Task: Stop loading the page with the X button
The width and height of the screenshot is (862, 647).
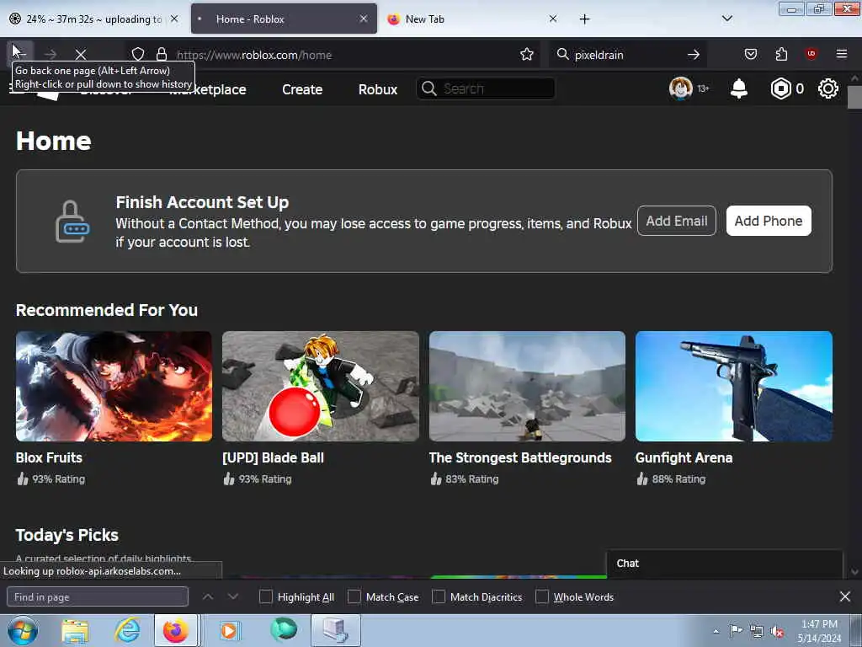Action: coord(81,55)
